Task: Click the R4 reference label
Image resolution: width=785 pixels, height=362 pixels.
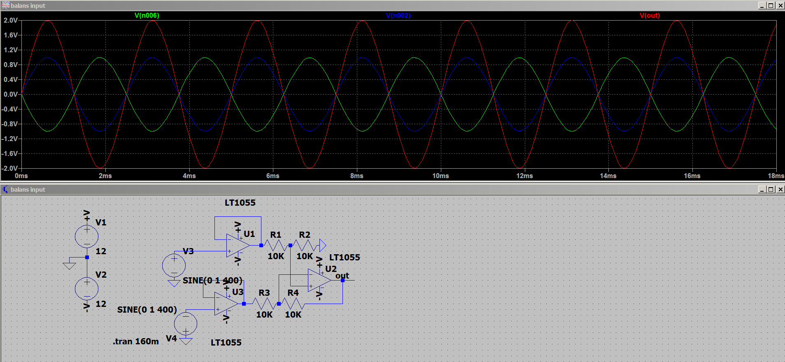Action: (x=293, y=292)
